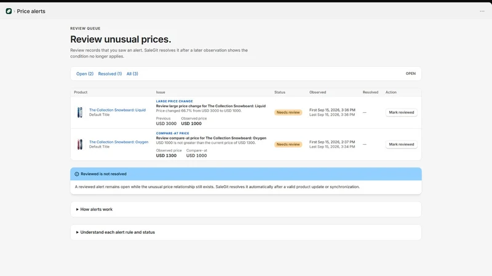Mark the Liquid snowboard alert reviewed
This screenshot has height=276, width=492.
pos(402,112)
